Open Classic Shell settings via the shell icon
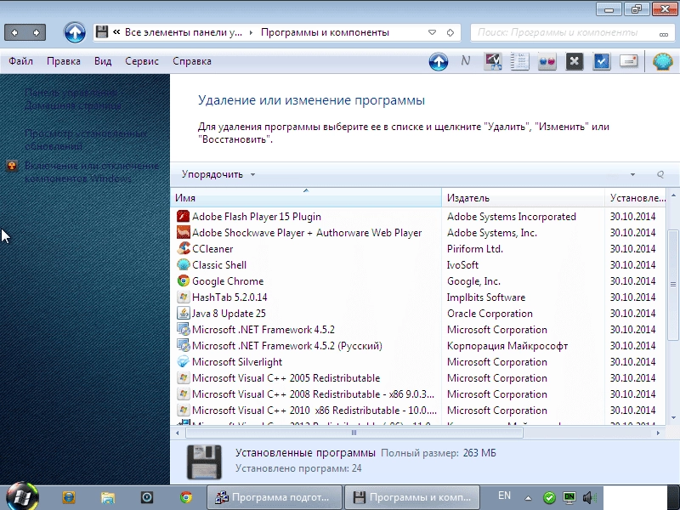 pos(663,61)
